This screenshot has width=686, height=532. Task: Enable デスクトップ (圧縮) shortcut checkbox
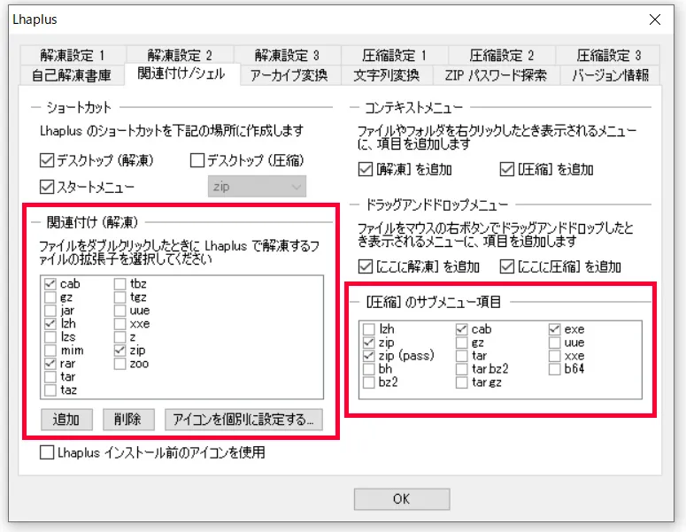point(197,160)
